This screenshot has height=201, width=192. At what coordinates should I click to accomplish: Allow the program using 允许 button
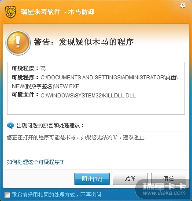tap(130, 179)
